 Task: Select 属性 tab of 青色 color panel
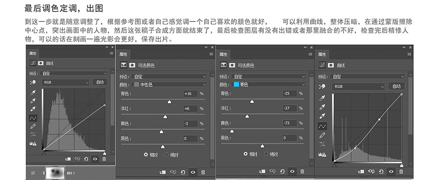(x=223, y=54)
